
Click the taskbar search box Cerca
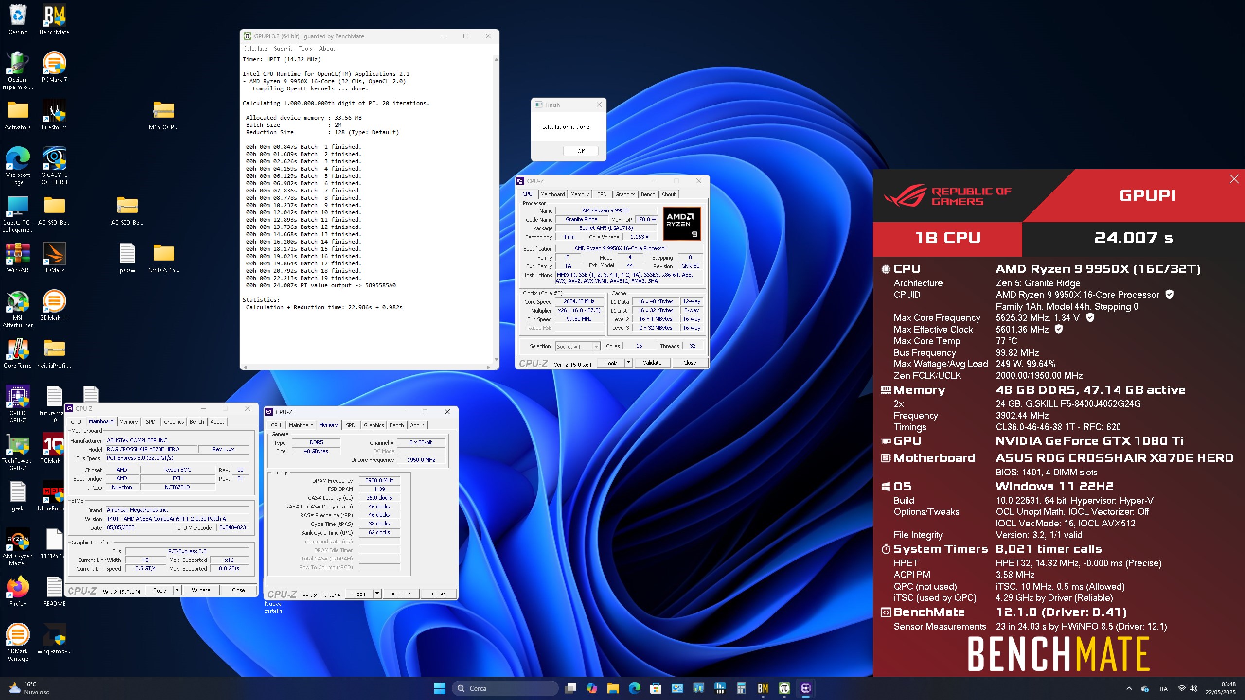tap(506, 688)
